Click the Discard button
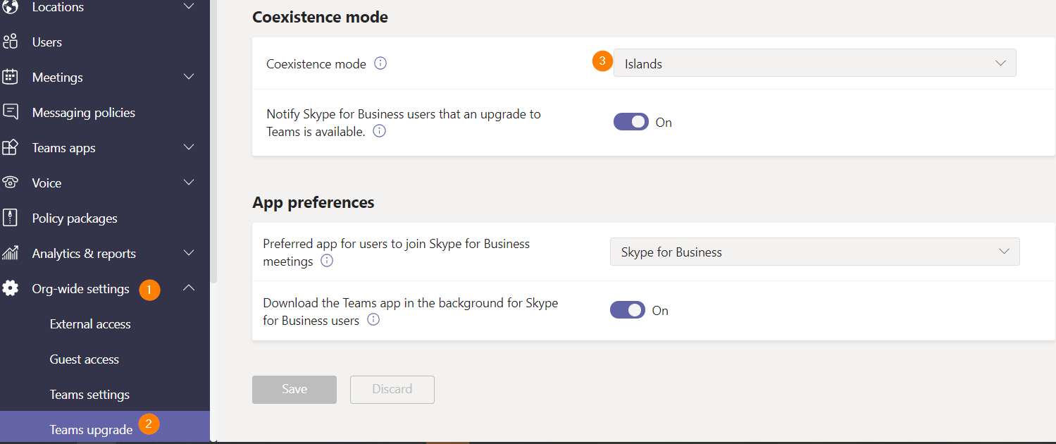 click(392, 389)
